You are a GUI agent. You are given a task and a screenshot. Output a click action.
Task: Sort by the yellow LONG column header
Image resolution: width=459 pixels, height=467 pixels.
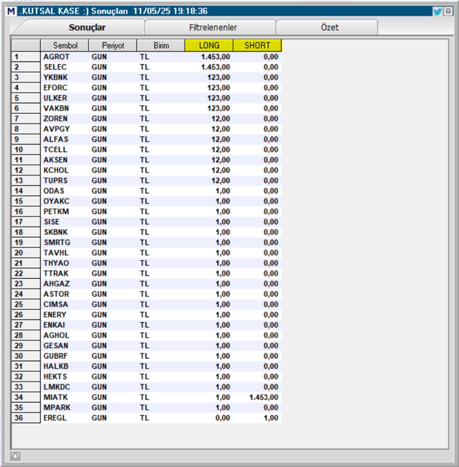click(x=209, y=46)
